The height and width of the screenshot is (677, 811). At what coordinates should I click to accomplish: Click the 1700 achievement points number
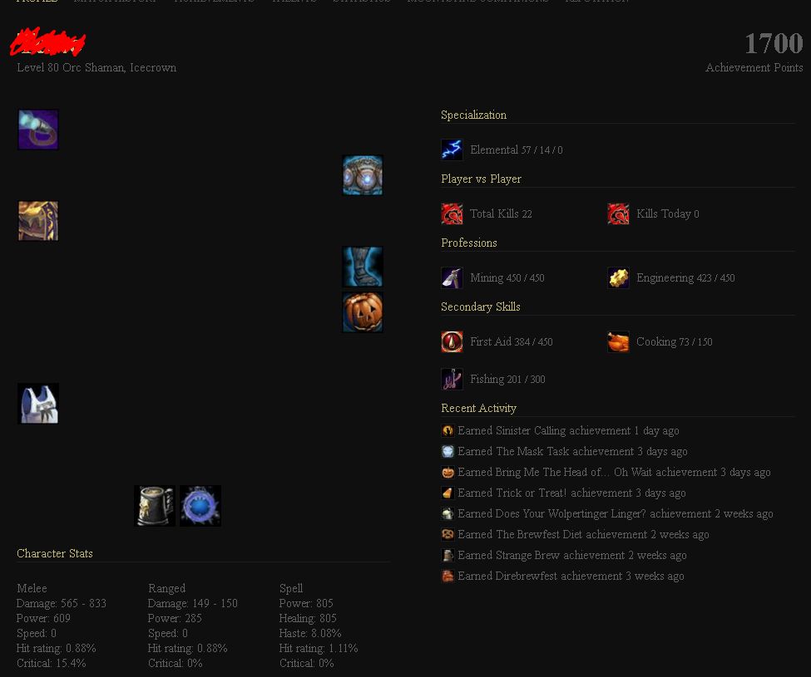click(774, 43)
